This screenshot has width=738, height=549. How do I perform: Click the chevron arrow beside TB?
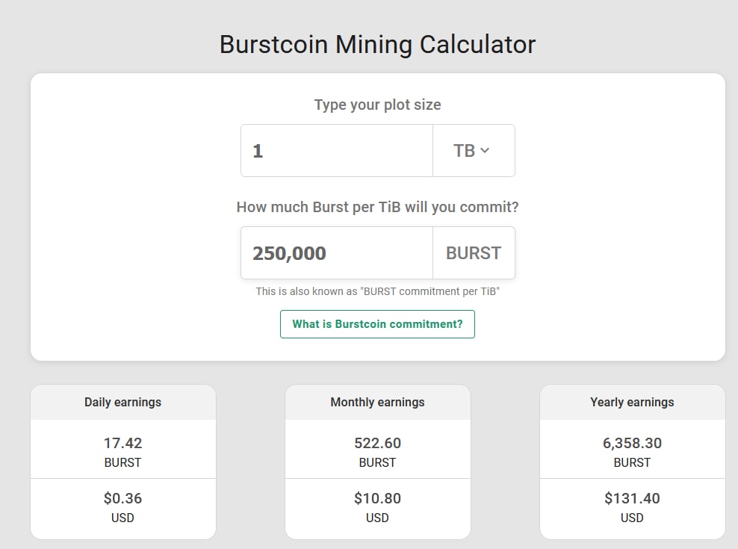click(x=485, y=151)
